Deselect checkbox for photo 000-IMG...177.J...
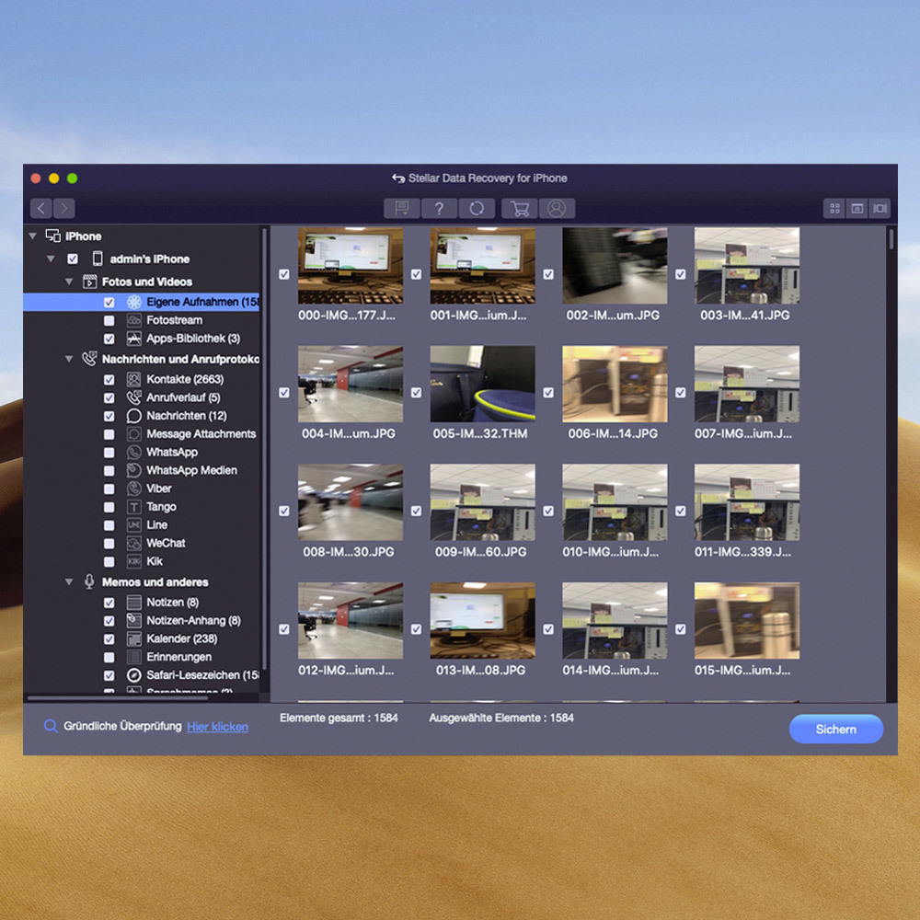 coord(284,274)
